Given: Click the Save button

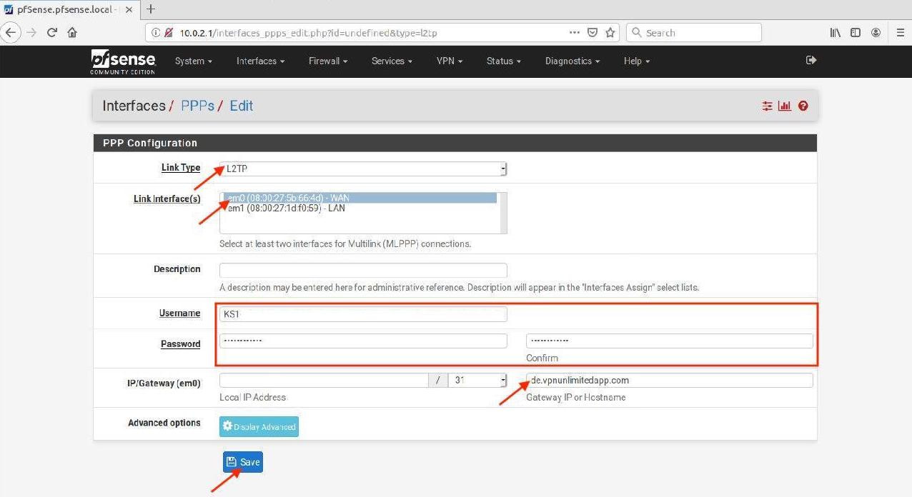Looking at the screenshot, I should coord(242,461).
